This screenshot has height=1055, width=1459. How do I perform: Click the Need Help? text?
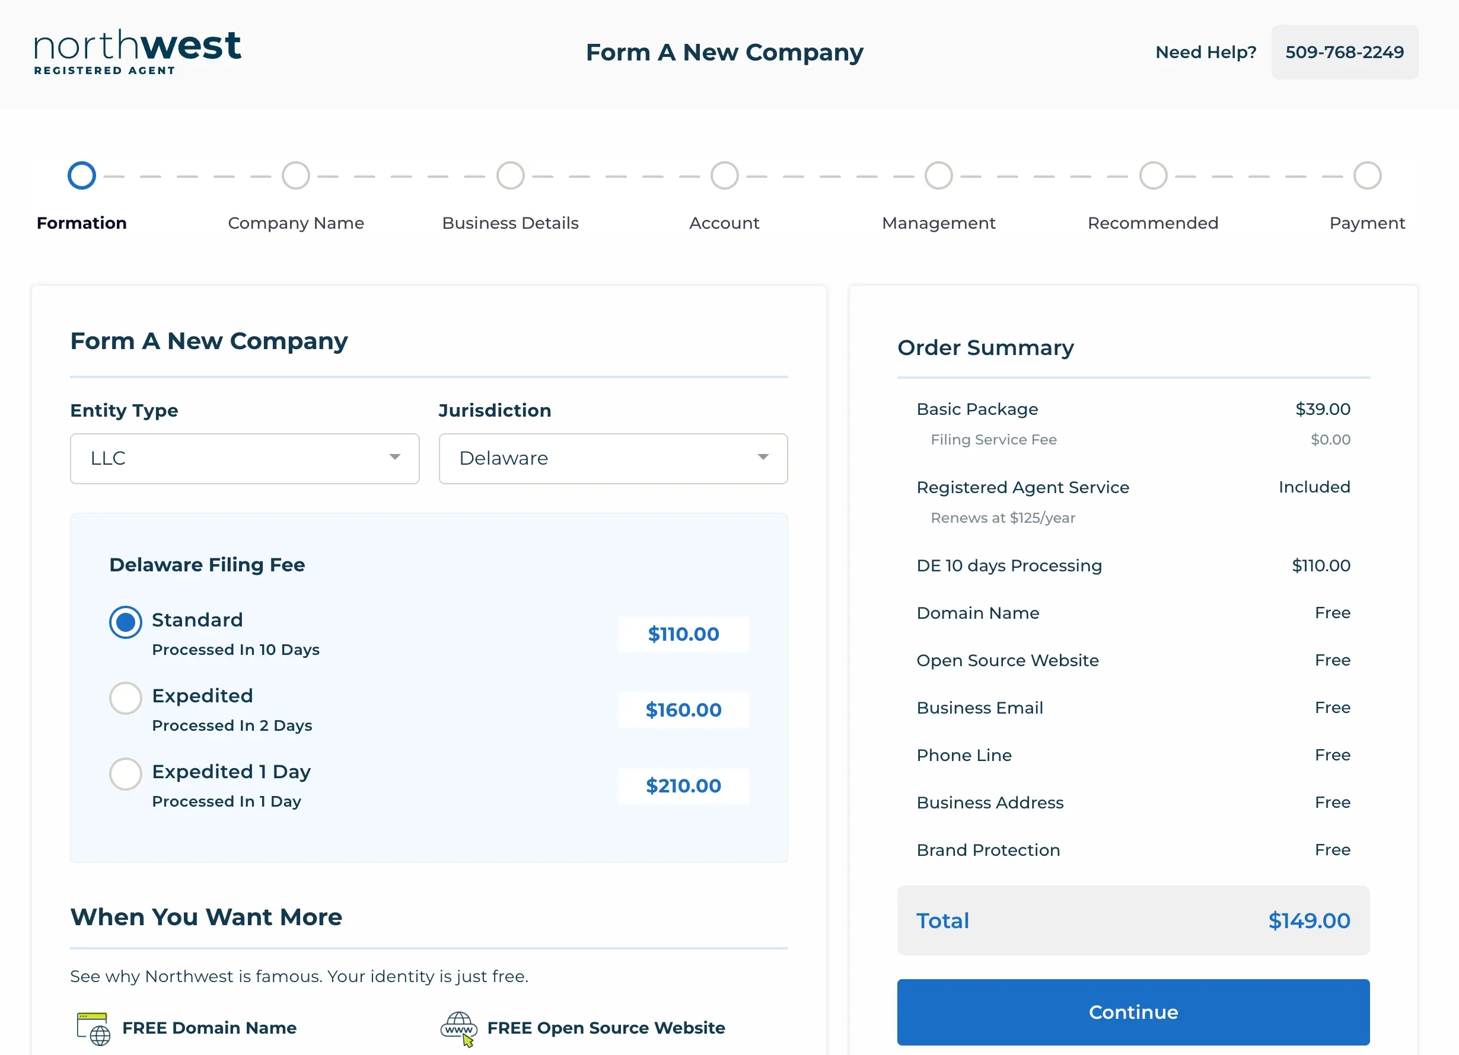coord(1206,52)
